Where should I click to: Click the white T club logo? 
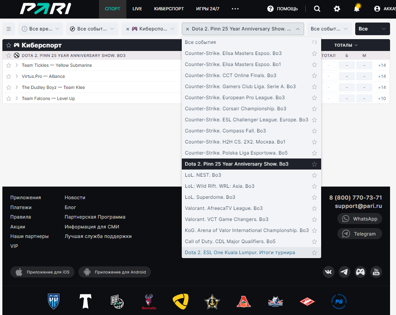tap(86, 302)
